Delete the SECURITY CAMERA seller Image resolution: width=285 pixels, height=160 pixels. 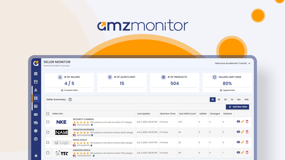(247, 122)
